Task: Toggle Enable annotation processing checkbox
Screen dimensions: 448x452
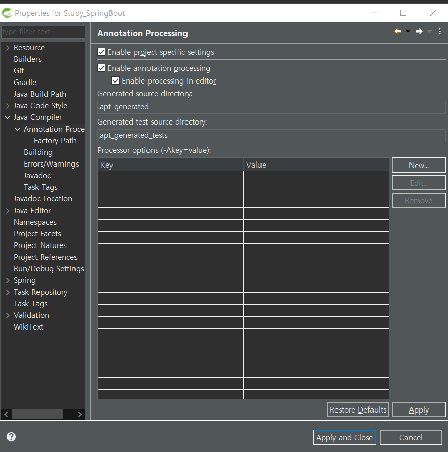Action: coord(101,68)
